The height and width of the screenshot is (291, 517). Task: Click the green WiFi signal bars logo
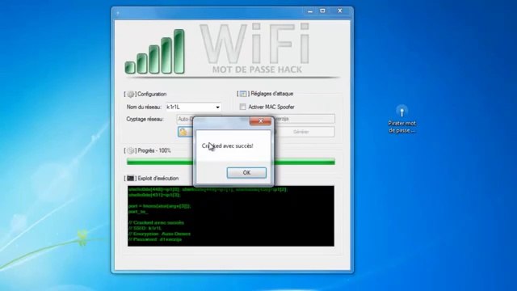[155, 52]
